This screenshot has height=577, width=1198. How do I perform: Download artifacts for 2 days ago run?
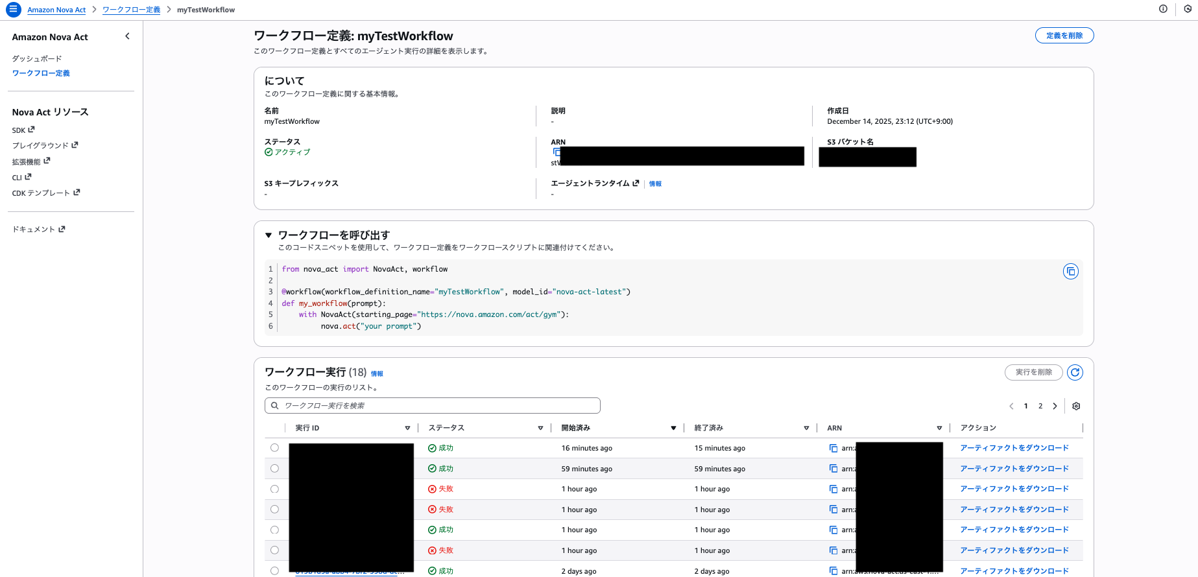point(1014,571)
